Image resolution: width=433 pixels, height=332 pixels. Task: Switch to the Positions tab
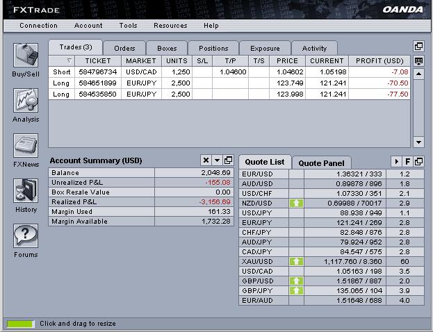[213, 49]
